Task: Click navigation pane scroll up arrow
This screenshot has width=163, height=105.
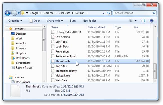Action: (44, 27)
